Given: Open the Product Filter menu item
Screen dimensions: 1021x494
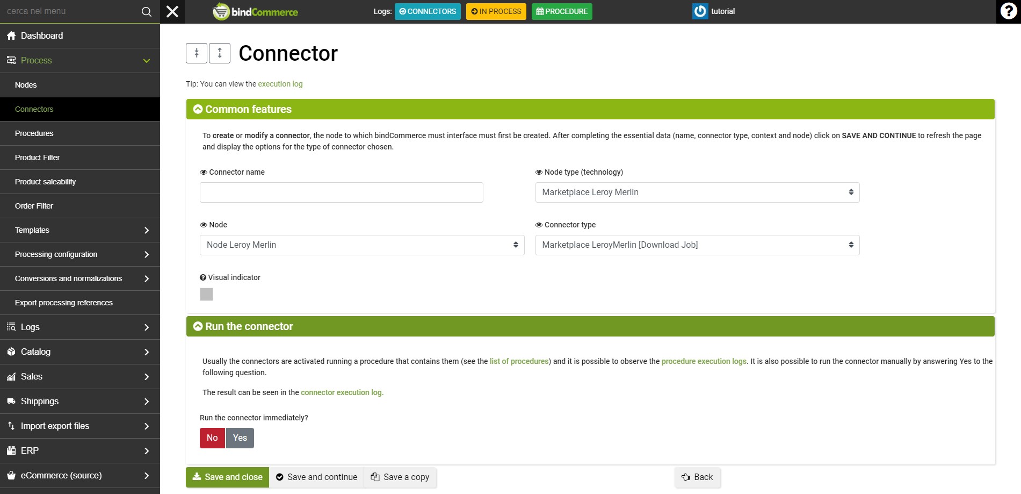Looking at the screenshot, I should coord(80,157).
